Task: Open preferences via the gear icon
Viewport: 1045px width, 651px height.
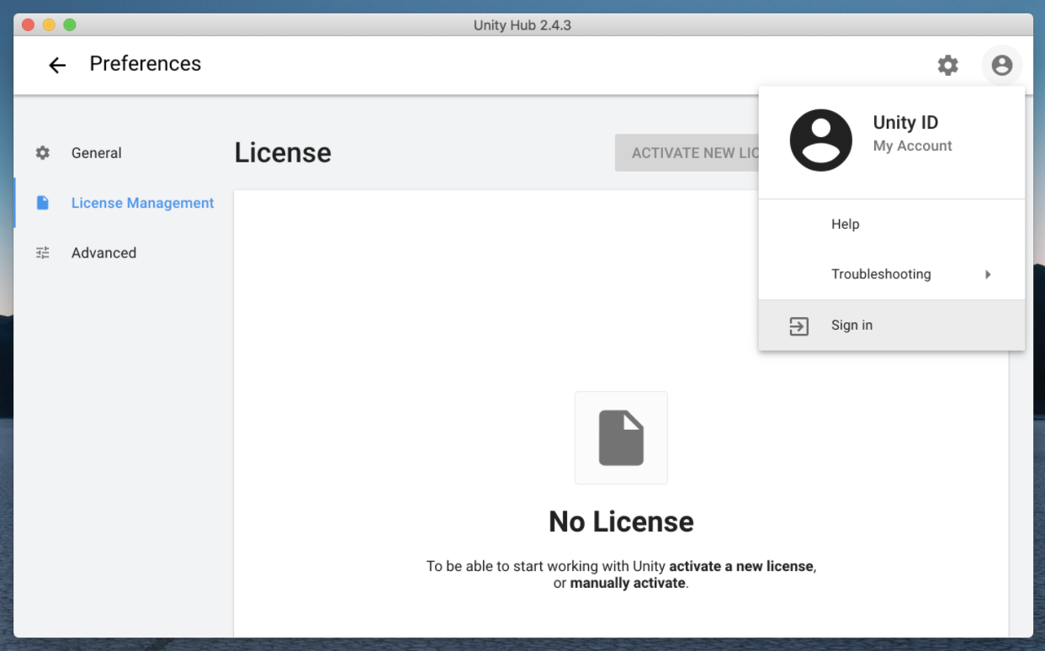Action: click(948, 65)
